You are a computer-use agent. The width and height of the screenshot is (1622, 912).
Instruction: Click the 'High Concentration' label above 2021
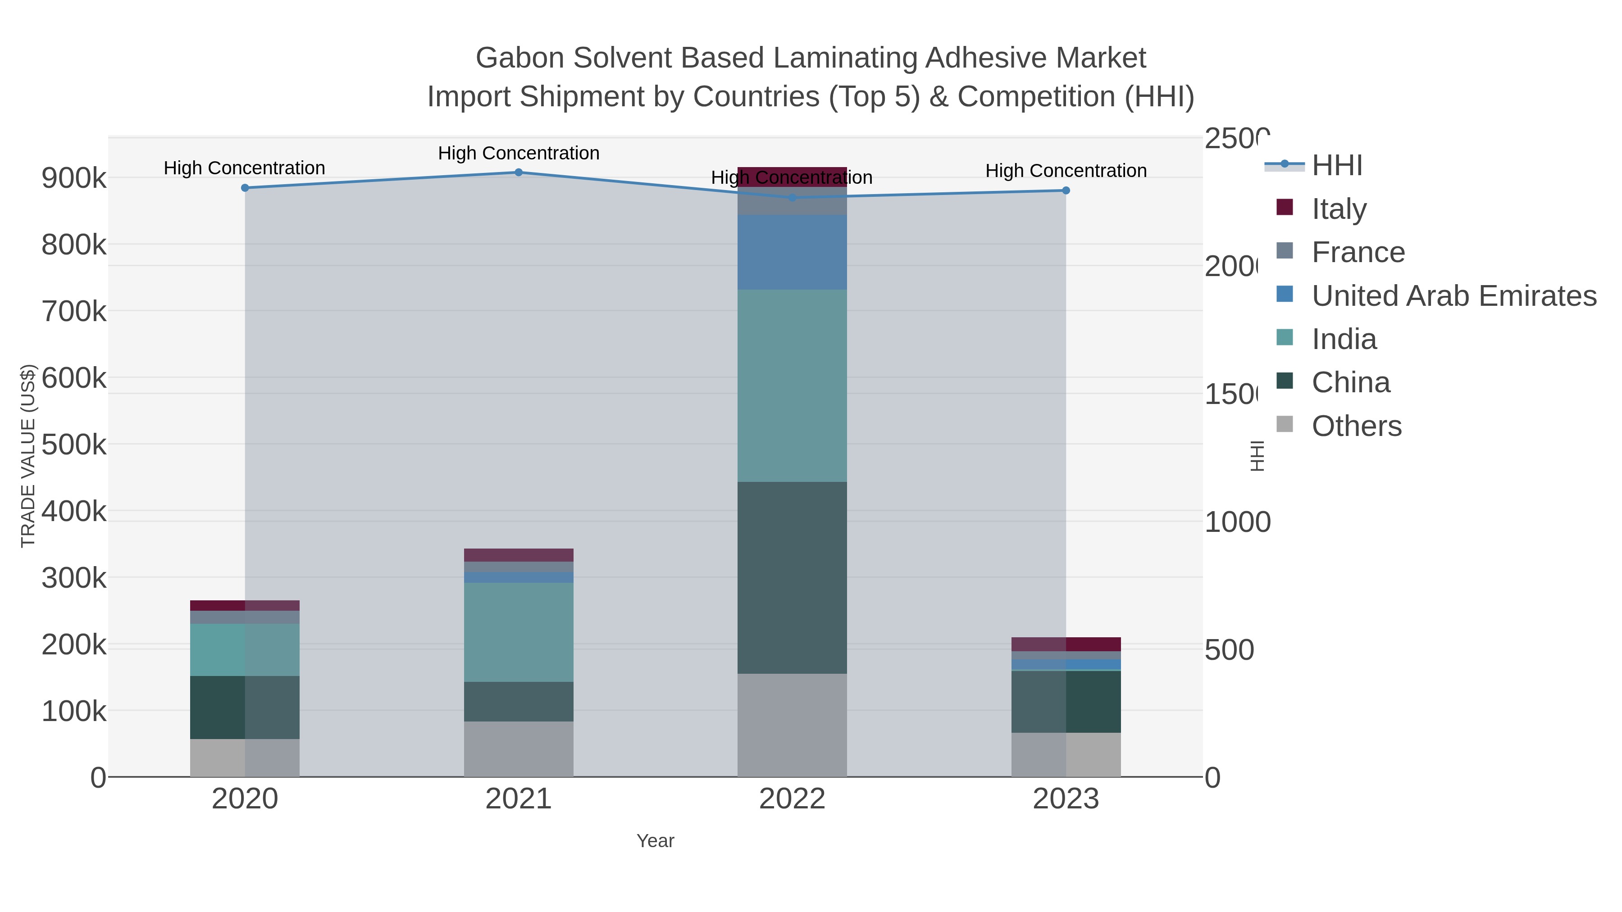point(519,153)
